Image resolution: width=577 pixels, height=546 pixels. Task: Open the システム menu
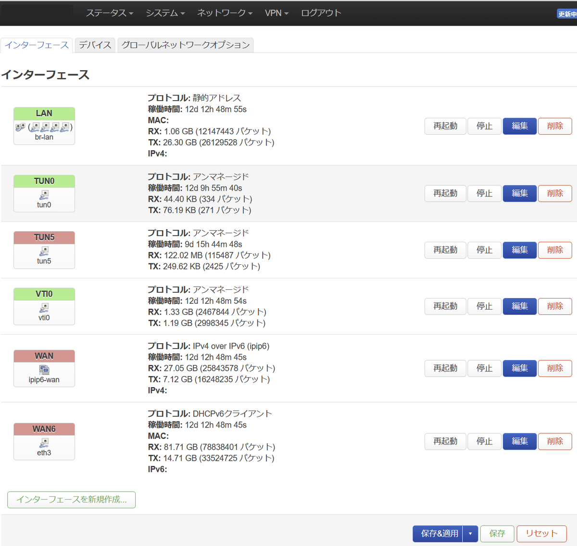click(x=165, y=13)
